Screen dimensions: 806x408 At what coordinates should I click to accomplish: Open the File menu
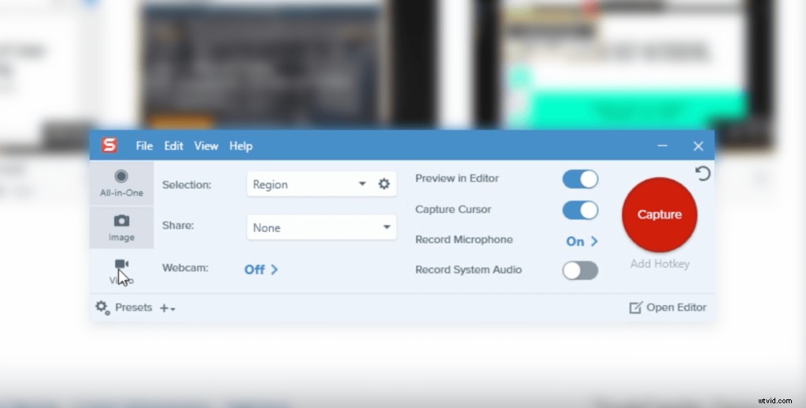145,146
